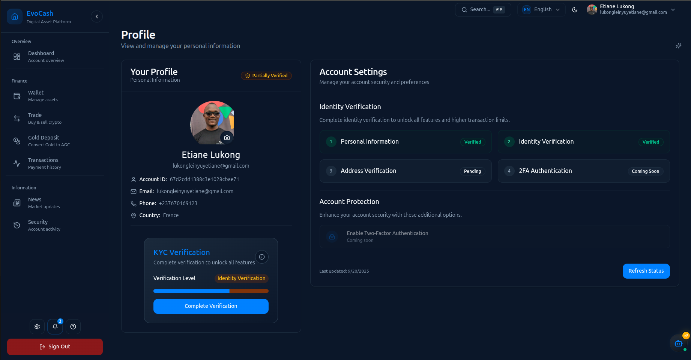Click the notifications bell with badge
This screenshot has height=360, width=691.
coord(55,326)
